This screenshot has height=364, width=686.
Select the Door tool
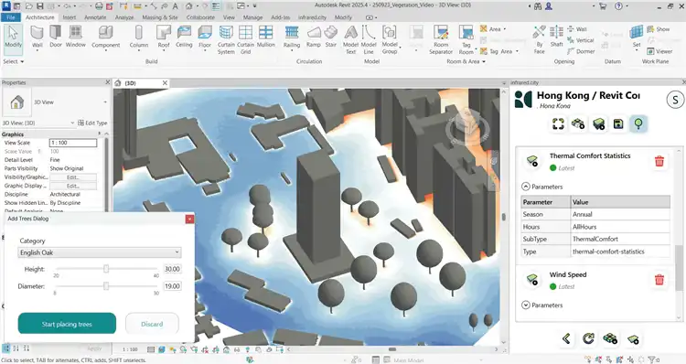[x=56, y=37]
